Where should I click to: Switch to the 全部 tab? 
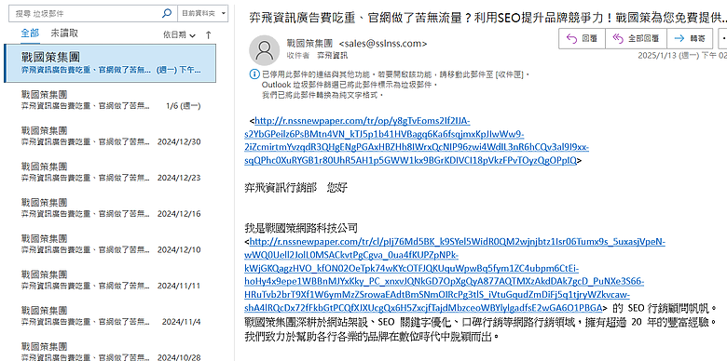tap(30, 33)
